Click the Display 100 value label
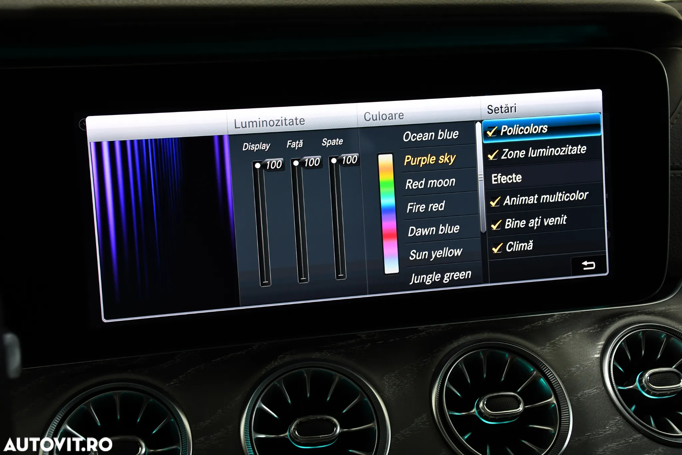The image size is (682, 455). (x=273, y=164)
